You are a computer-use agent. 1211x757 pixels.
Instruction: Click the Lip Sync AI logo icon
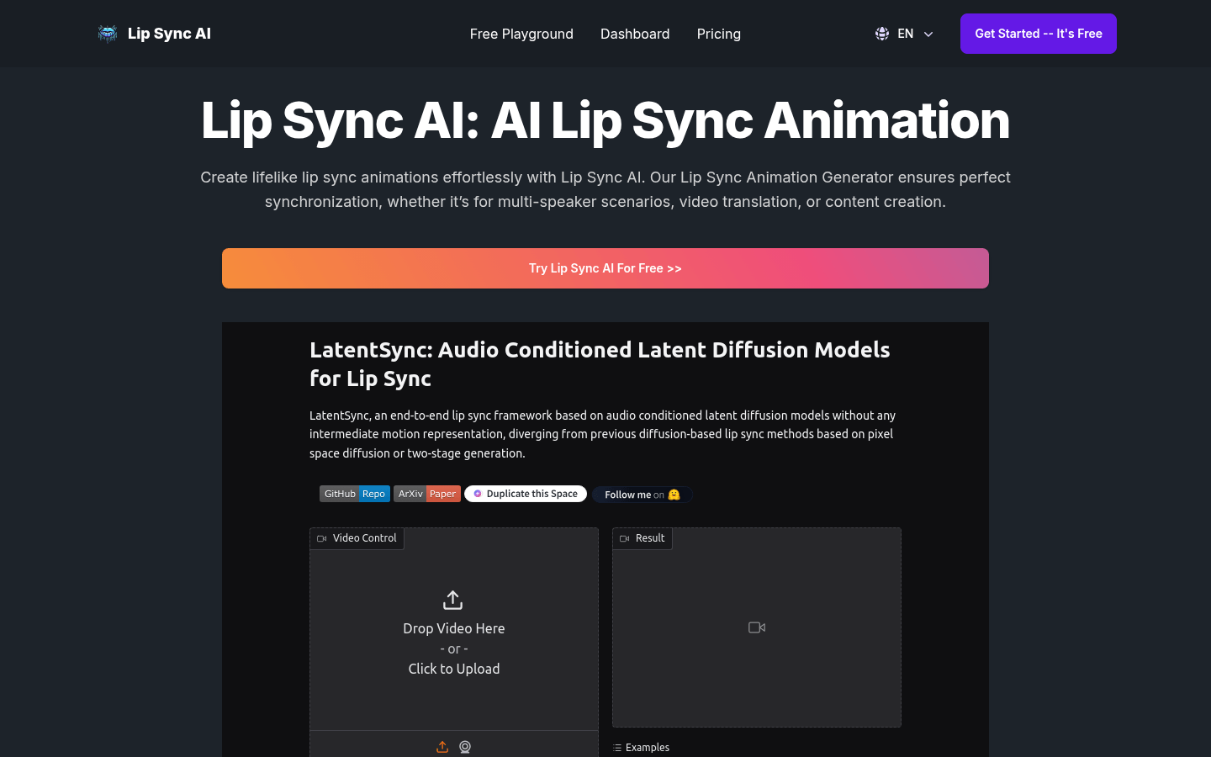108,34
